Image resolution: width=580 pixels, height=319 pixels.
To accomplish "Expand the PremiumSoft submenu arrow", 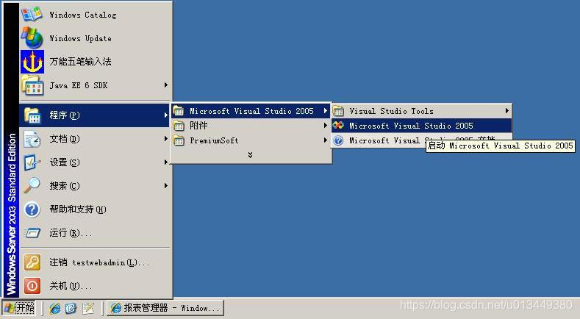I will [326, 140].
